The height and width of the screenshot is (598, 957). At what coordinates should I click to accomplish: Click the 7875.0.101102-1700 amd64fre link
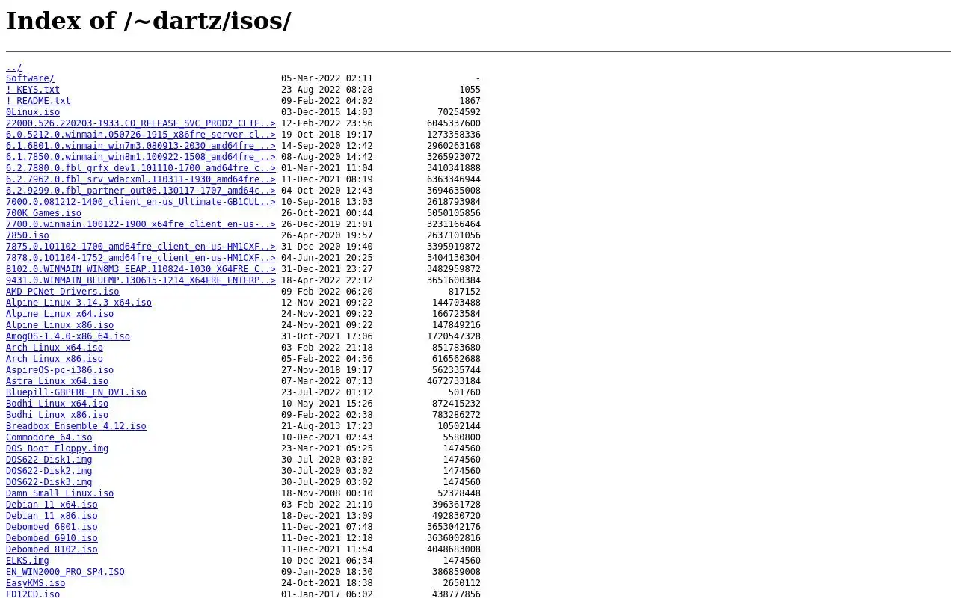point(141,247)
